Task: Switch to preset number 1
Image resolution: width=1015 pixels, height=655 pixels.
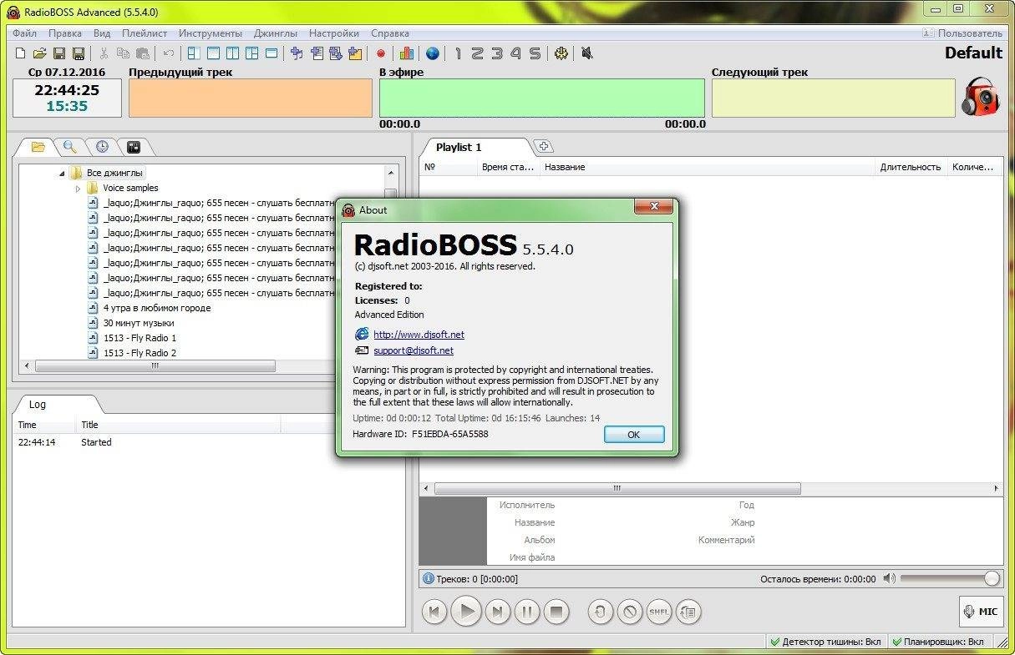Action: [x=458, y=53]
